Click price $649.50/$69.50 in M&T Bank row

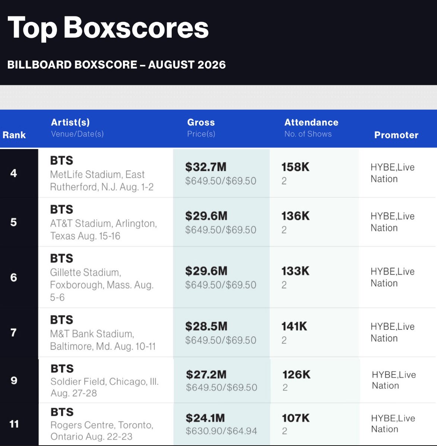click(221, 340)
